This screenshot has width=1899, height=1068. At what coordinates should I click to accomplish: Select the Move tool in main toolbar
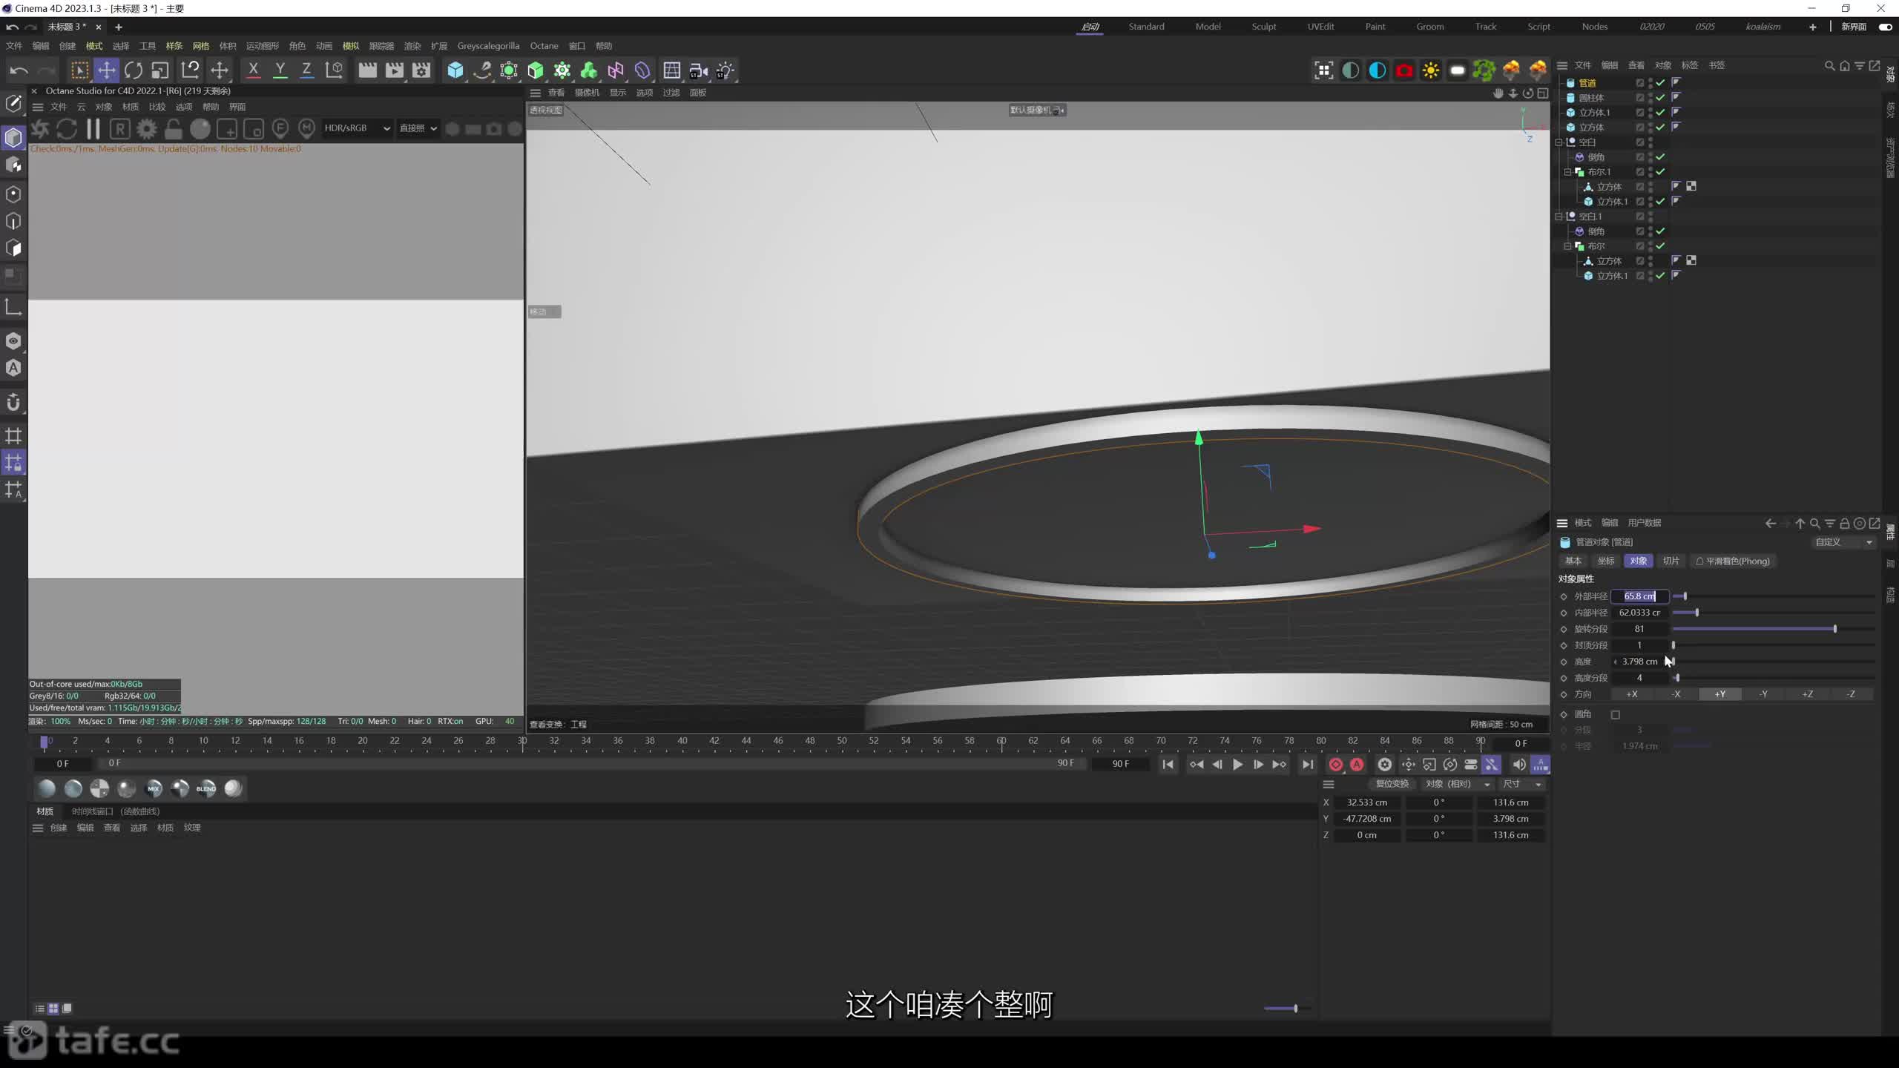[x=107, y=70]
